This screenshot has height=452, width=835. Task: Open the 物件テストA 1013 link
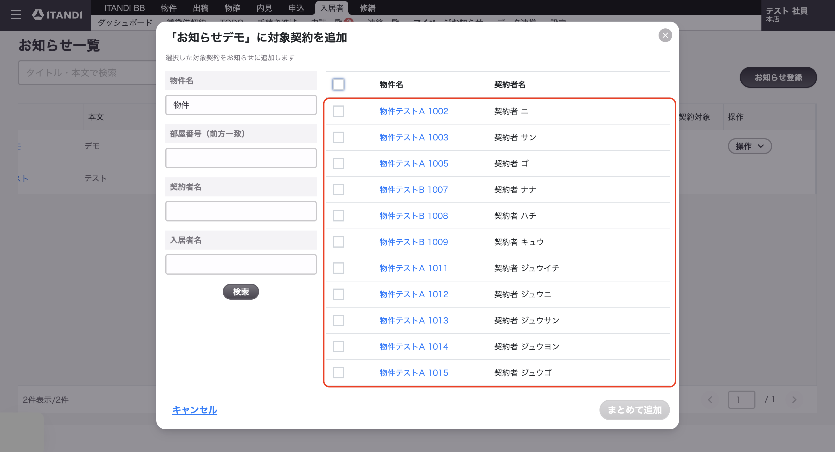pyautogui.click(x=414, y=320)
